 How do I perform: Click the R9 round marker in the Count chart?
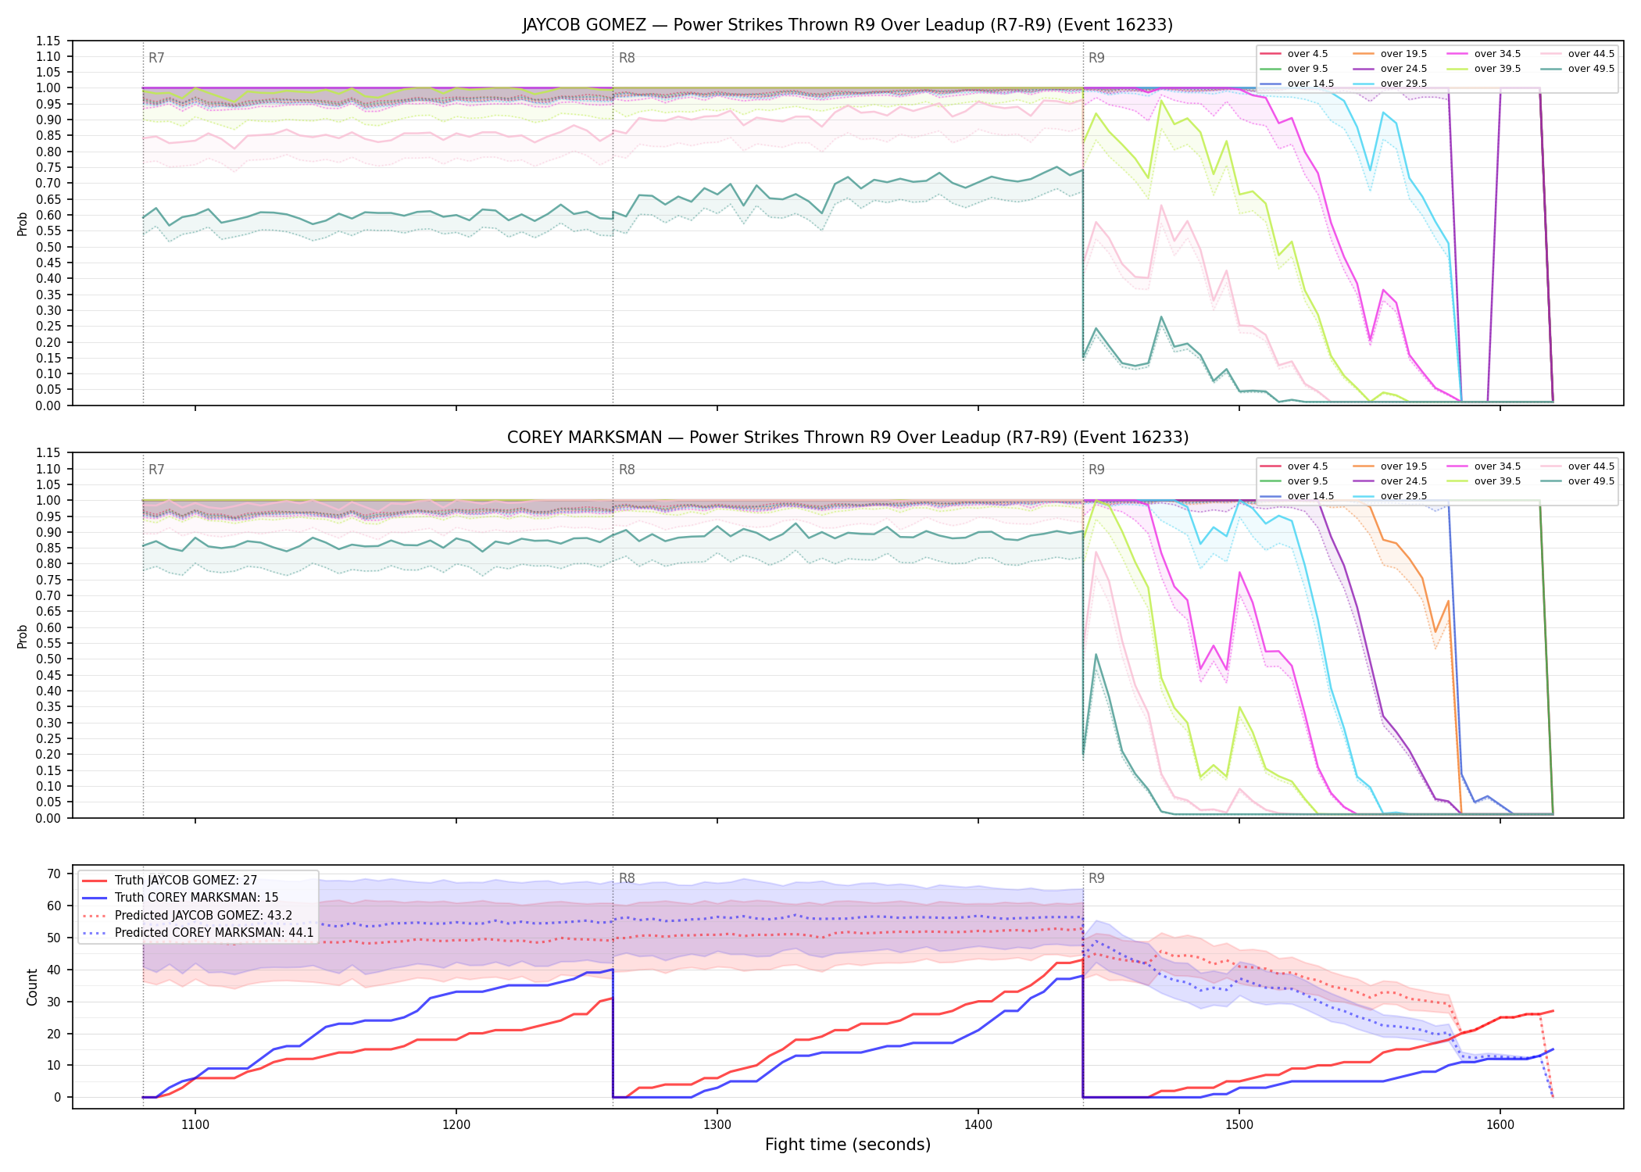pyautogui.click(x=1096, y=878)
